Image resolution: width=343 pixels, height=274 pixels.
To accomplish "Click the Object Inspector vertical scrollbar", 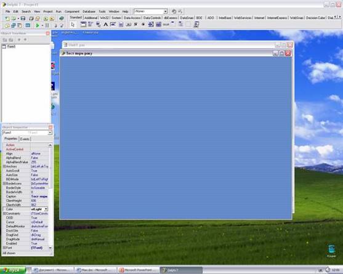I will point(50,196).
